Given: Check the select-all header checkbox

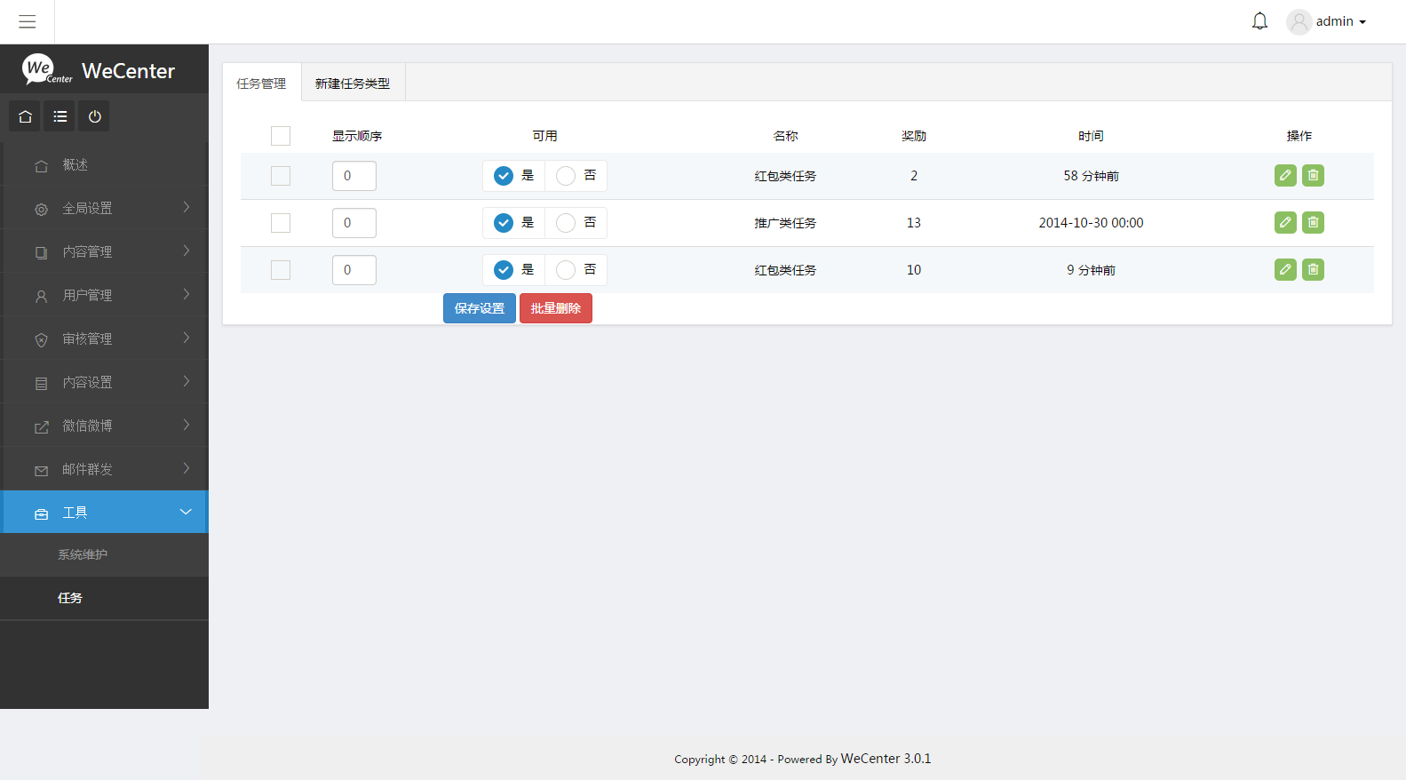Looking at the screenshot, I should point(281,135).
